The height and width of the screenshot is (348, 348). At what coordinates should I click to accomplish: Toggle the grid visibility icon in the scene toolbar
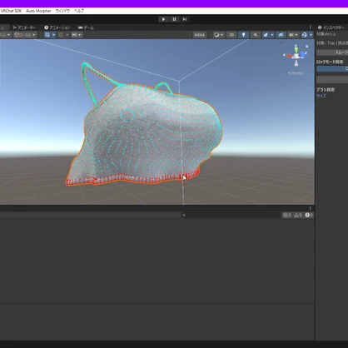click(47, 35)
